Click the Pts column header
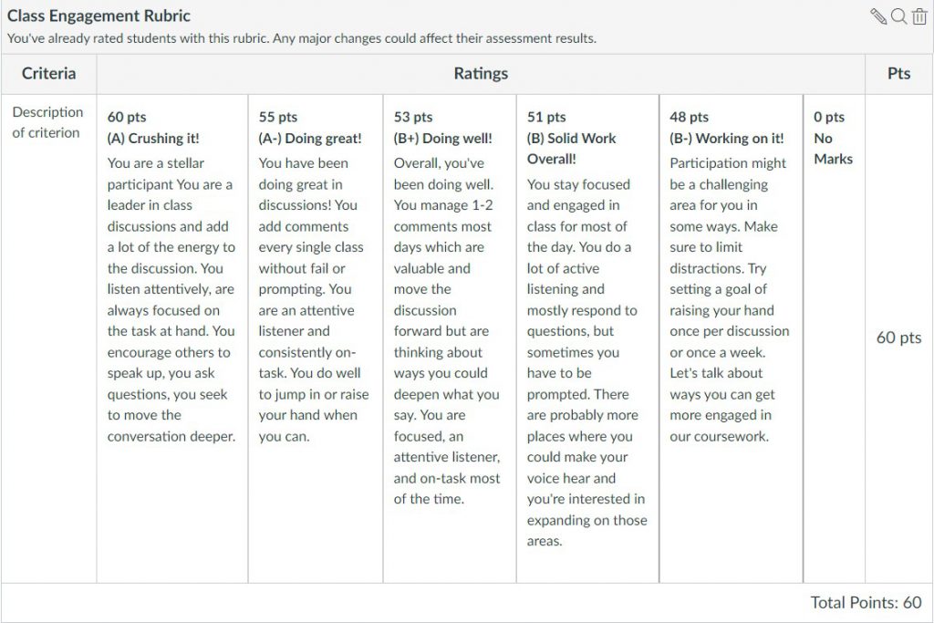The image size is (934, 623). (898, 73)
